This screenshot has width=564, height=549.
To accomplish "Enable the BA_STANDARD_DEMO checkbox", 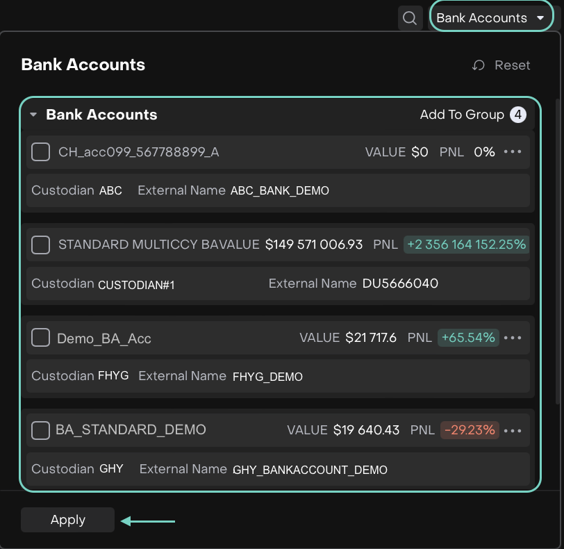I will click(x=41, y=430).
